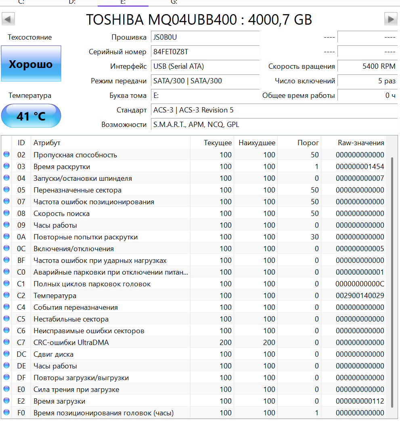Click the status orb for Переназначенные сектора
The height and width of the screenshot is (421, 400).
pos(6,190)
